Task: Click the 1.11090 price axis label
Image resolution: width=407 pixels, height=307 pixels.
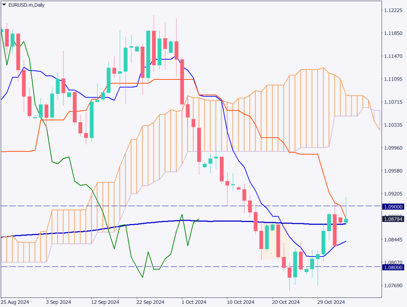Action: point(393,79)
